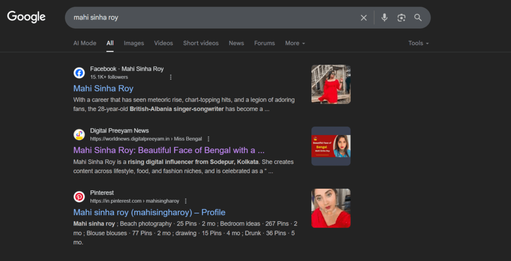Click Facebook · Mahi Sinha Roy source text

click(x=127, y=69)
